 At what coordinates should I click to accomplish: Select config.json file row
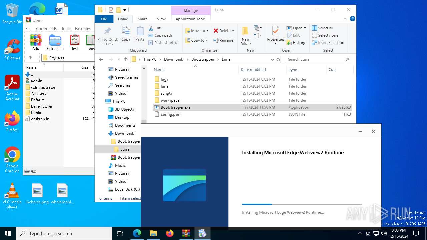point(253,114)
